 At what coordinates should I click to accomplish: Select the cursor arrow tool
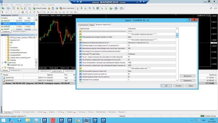coord(2,12)
